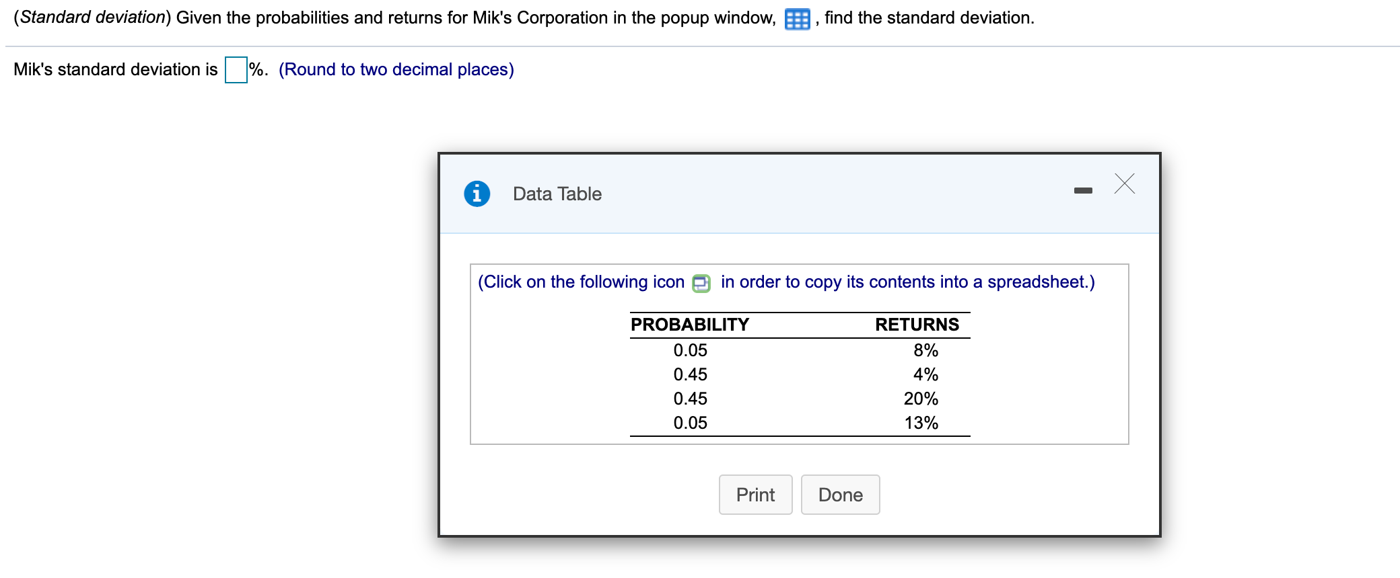Minimize the Data Table dialog

click(x=1082, y=191)
